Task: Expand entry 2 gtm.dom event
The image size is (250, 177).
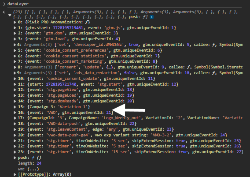Action: tap(15, 33)
